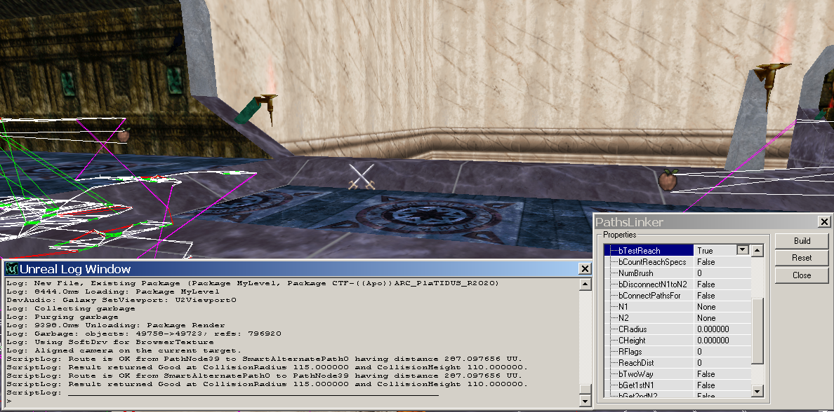Select the N1 property row
This screenshot has width=834, height=412.
pyautogui.click(x=677, y=306)
